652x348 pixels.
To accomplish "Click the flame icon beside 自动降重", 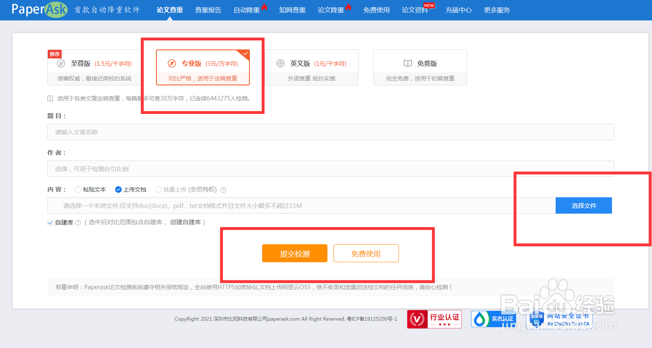I will [264, 7].
